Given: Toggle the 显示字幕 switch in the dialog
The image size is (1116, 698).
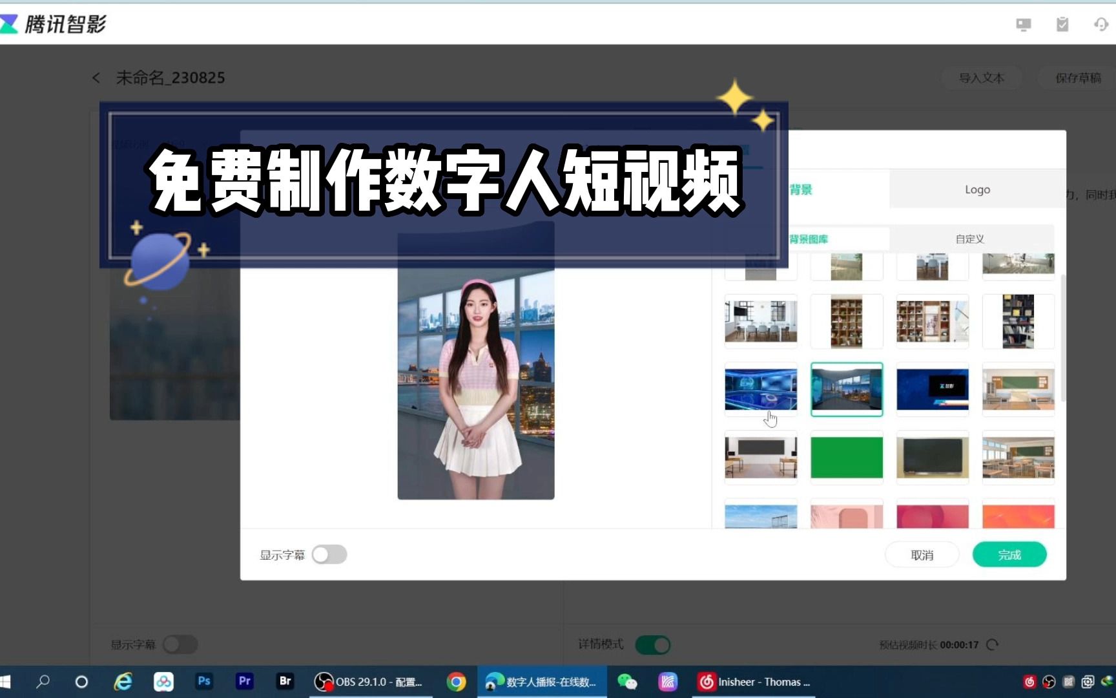Looking at the screenshot, I should [329, 555].
